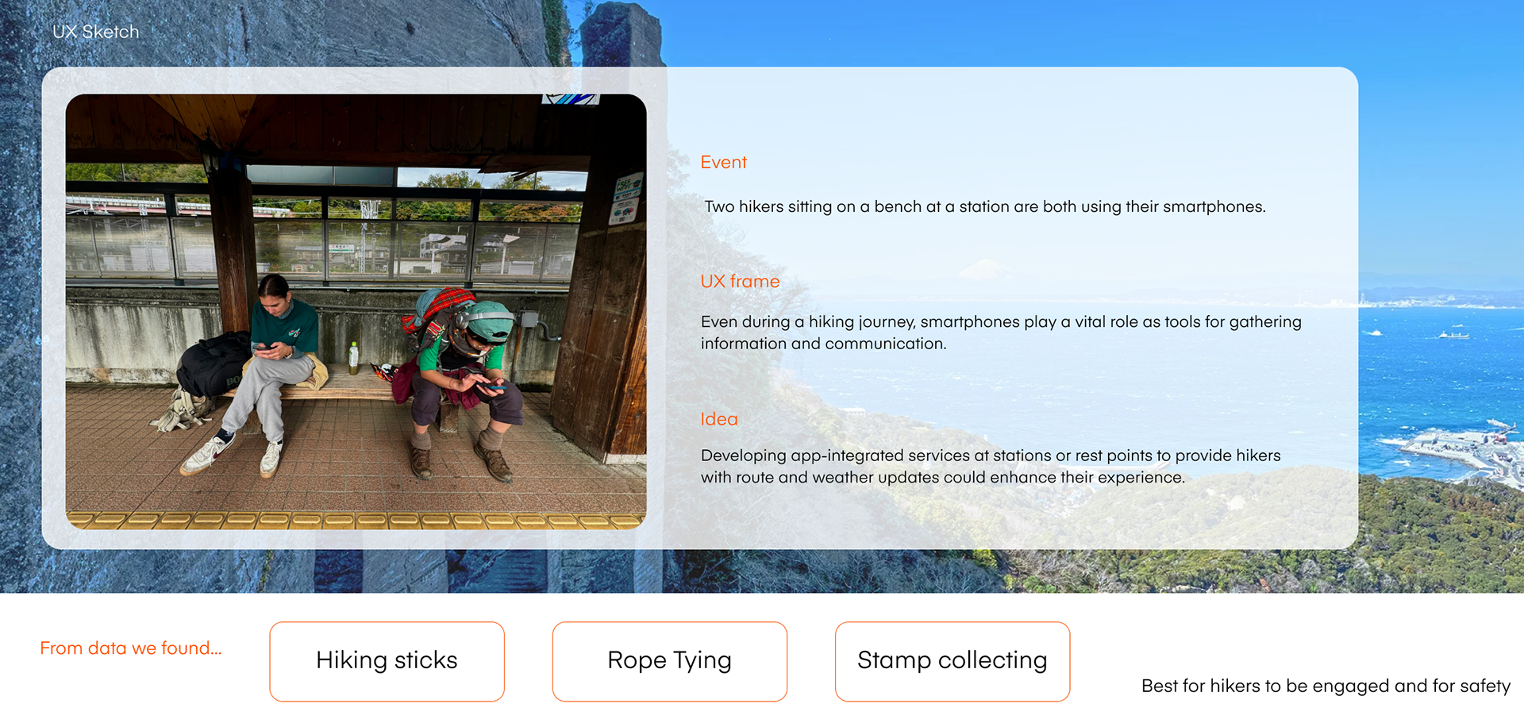Click the Hiking sticks button

point(387,661)
